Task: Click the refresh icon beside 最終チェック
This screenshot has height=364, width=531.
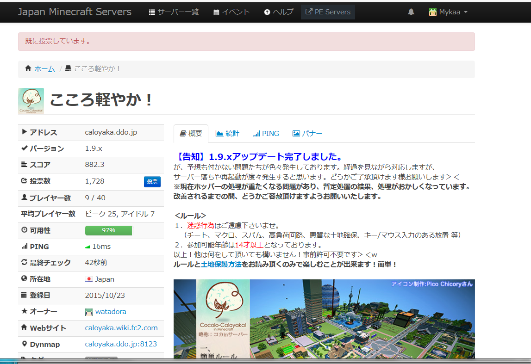Action: (x=25, y=262)
